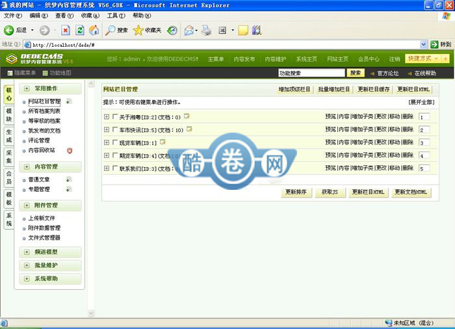455x329 pixels.
Task: Click the note icon after 现货车辆 row
Action: tap(162, 142)
